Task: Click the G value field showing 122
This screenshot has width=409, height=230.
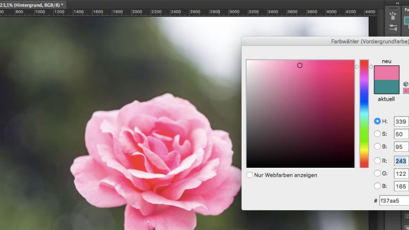Action: click(401, 174)
